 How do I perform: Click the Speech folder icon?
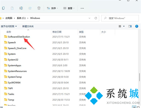[6, 42]
